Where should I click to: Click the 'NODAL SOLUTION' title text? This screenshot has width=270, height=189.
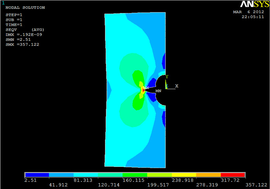coord(25,8)
